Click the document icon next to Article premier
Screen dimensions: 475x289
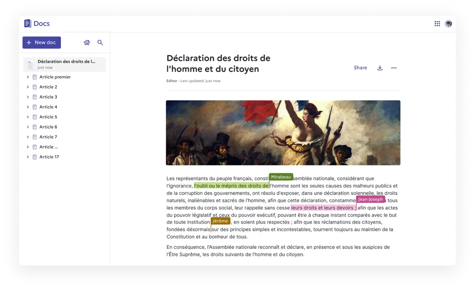pos(35,77)
